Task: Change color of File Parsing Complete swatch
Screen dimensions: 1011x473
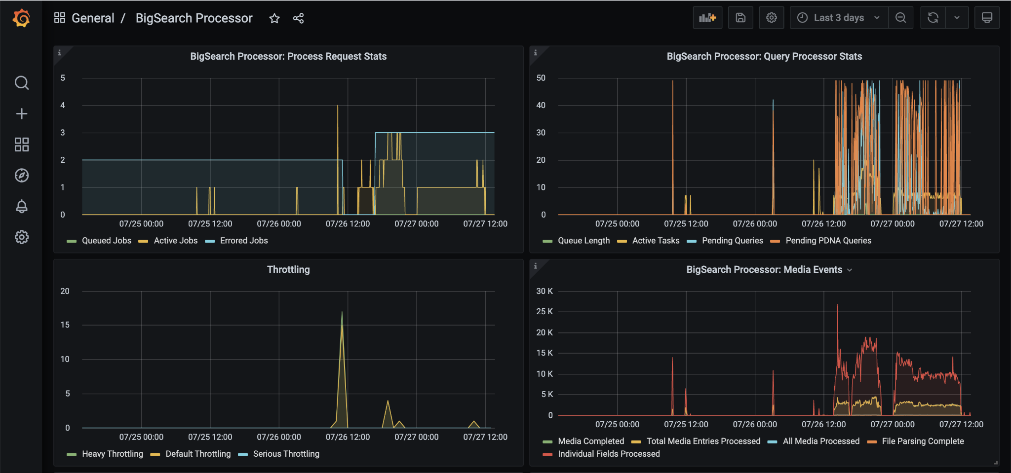Action: (872, 442)
